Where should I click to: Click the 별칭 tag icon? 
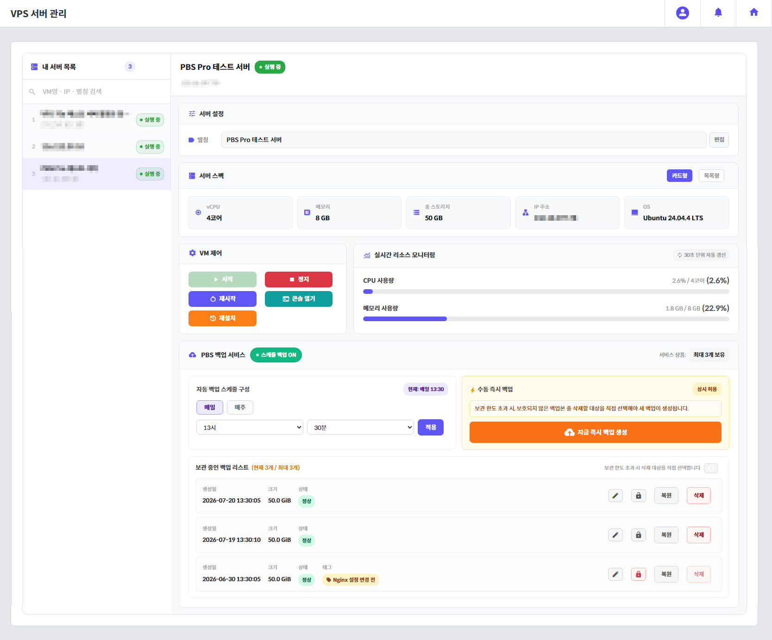(191, 140)
